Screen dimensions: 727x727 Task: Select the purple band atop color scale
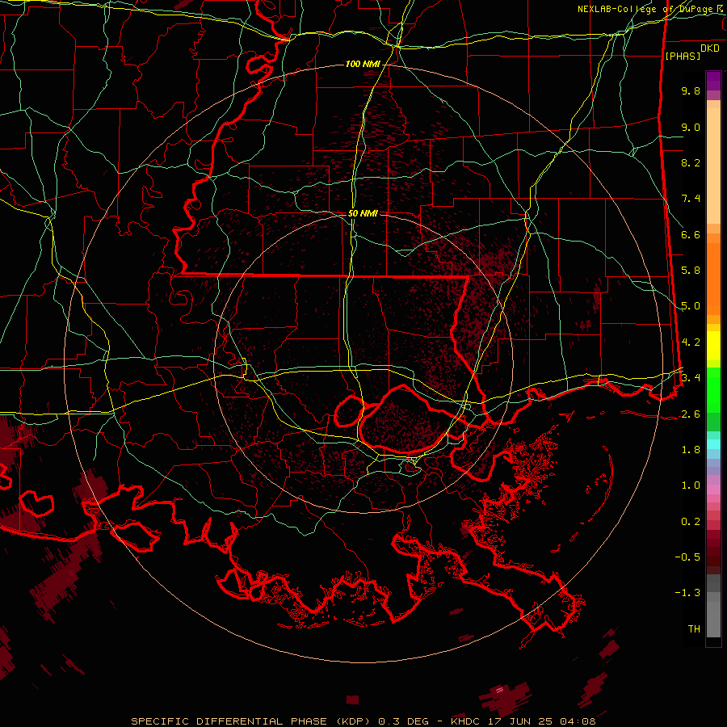point(713,81)
